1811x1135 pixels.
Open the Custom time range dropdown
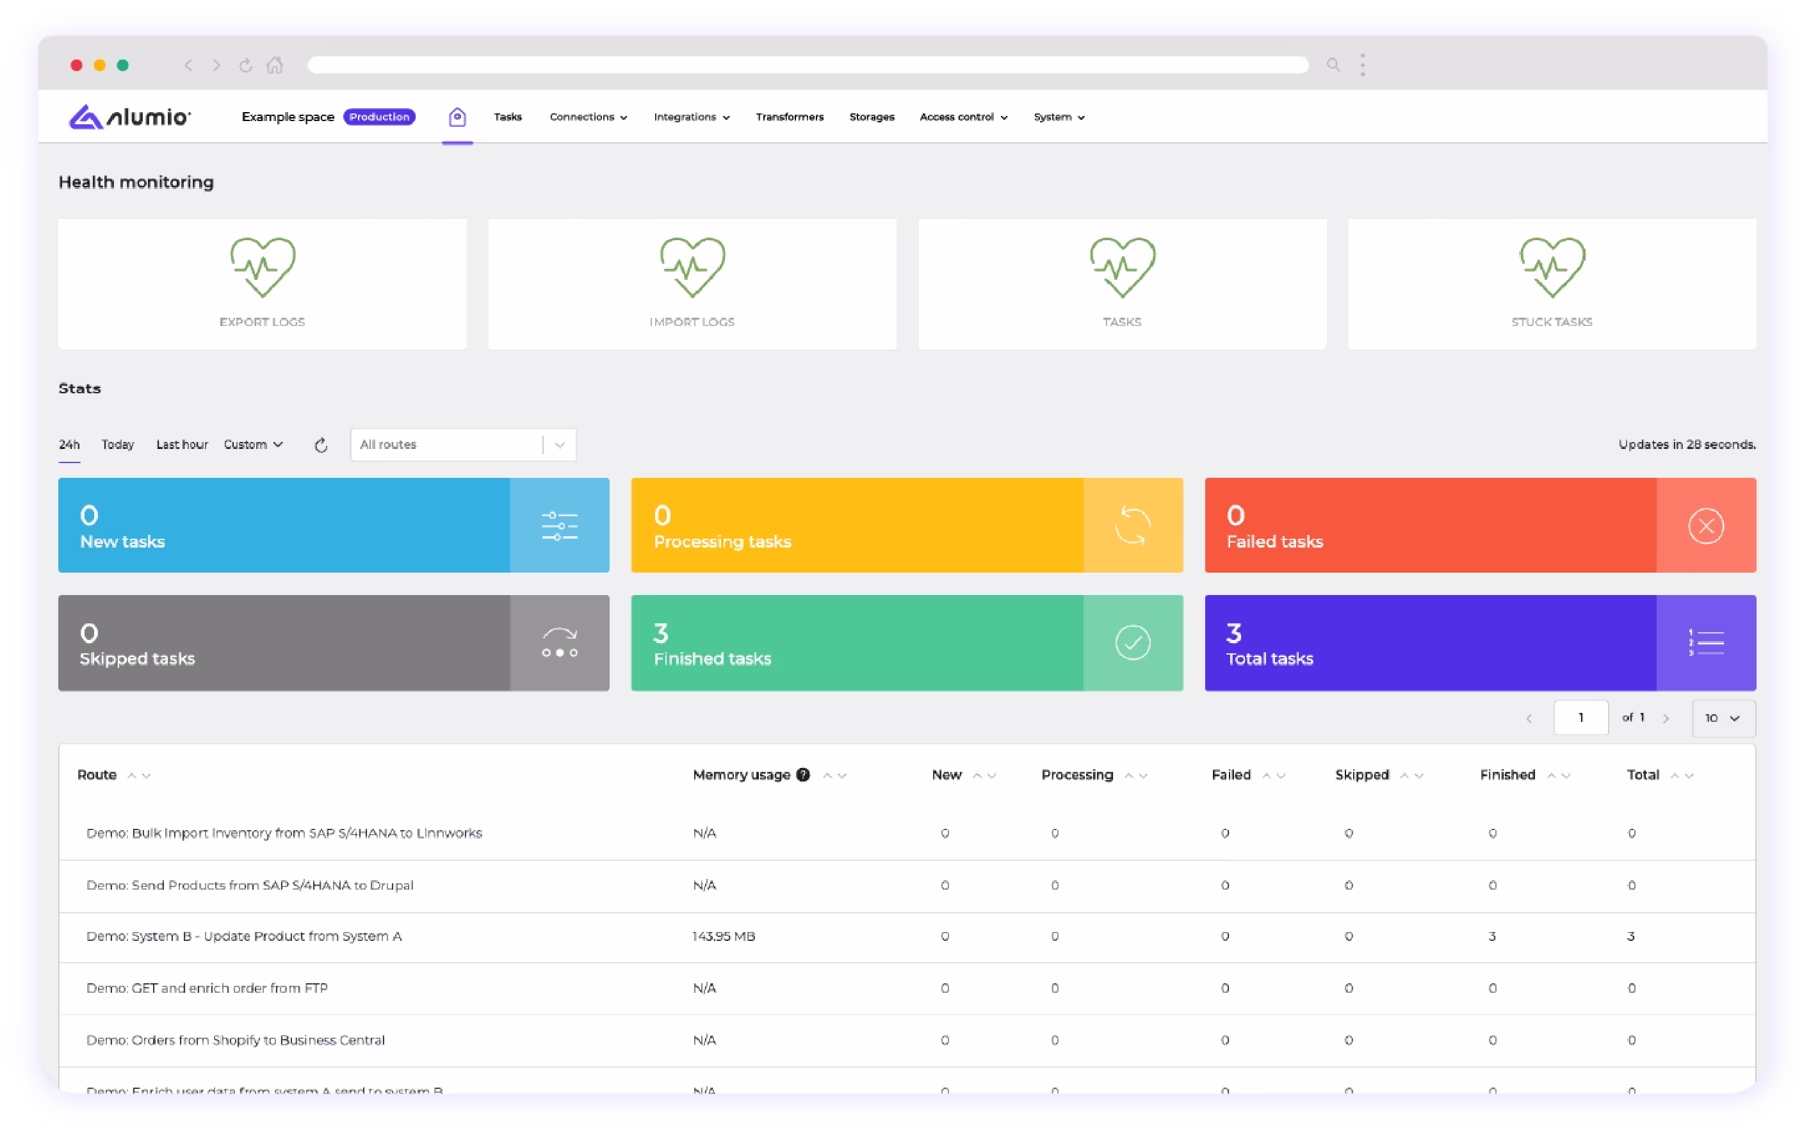point(254,445)
